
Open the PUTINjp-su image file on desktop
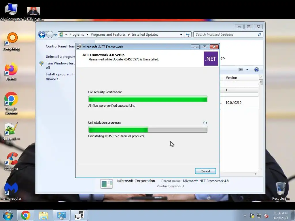(33, 14)
